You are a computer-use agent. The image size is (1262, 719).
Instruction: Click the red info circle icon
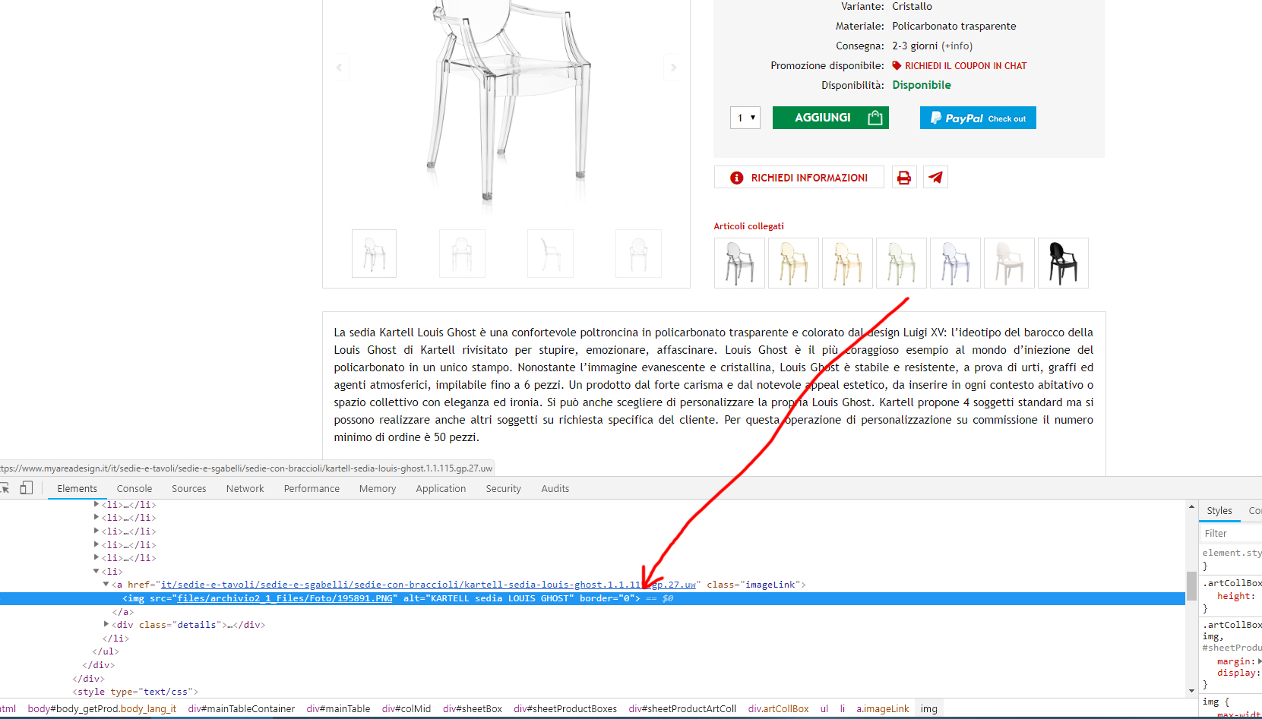(736, 178)
